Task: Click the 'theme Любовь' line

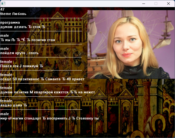Action: [13, 14]
